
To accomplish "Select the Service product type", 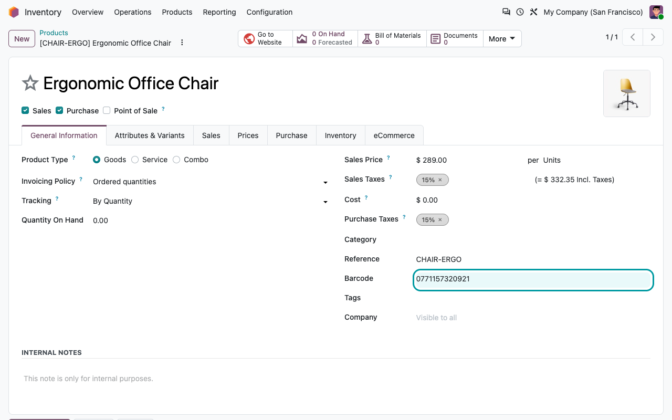I will (x=135, y=160).
